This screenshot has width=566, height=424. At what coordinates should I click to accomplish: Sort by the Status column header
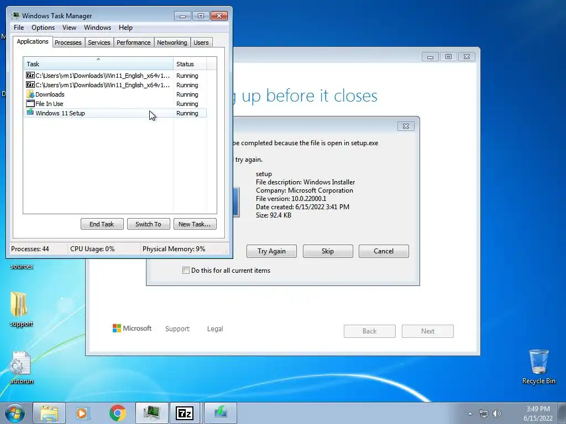[x=190, y=63]
